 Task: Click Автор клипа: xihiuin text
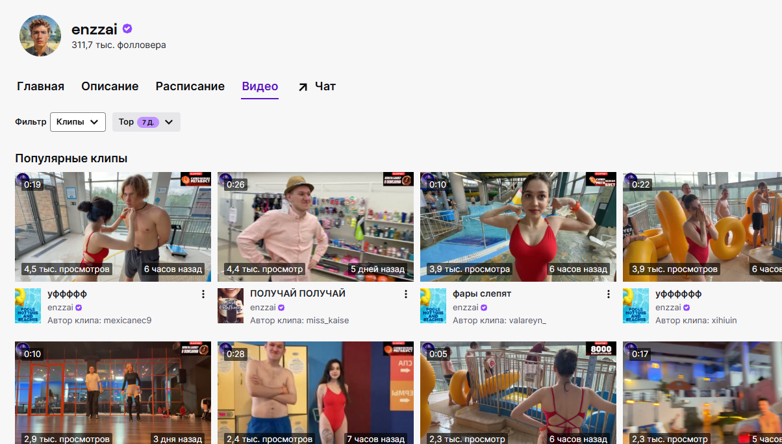[x=696, y=321]
